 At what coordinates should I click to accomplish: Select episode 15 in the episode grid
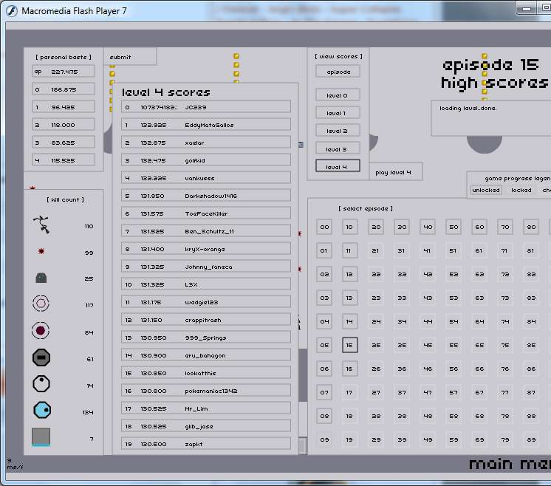350,345
